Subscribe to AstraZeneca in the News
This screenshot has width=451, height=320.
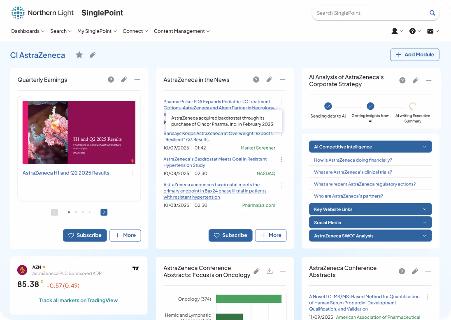[230, 235]
